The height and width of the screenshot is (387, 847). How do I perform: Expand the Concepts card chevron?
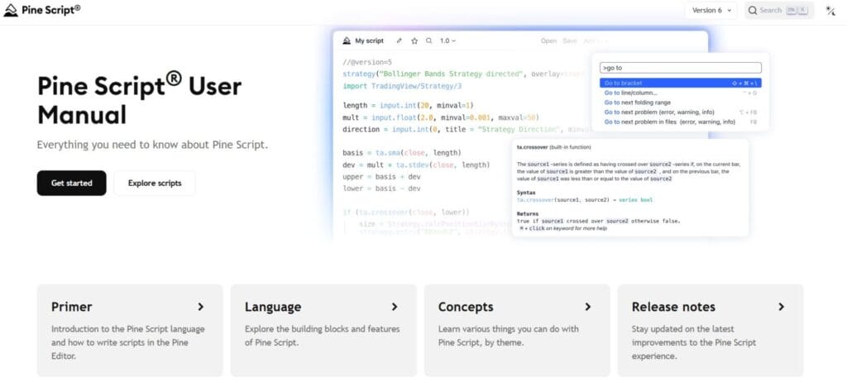click(x=587, y=307)
